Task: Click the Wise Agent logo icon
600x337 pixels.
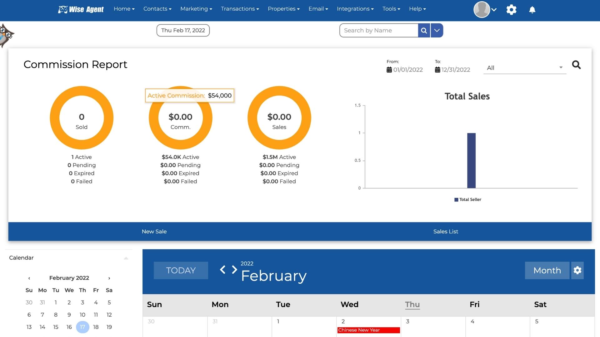Action: [62, 9]
